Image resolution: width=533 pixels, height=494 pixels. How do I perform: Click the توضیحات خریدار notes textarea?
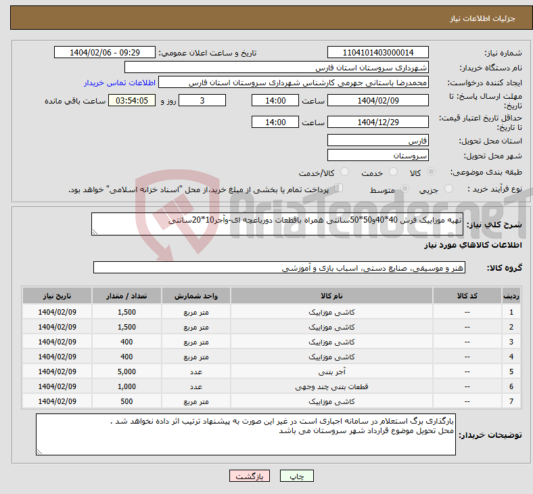click(246, 434)
